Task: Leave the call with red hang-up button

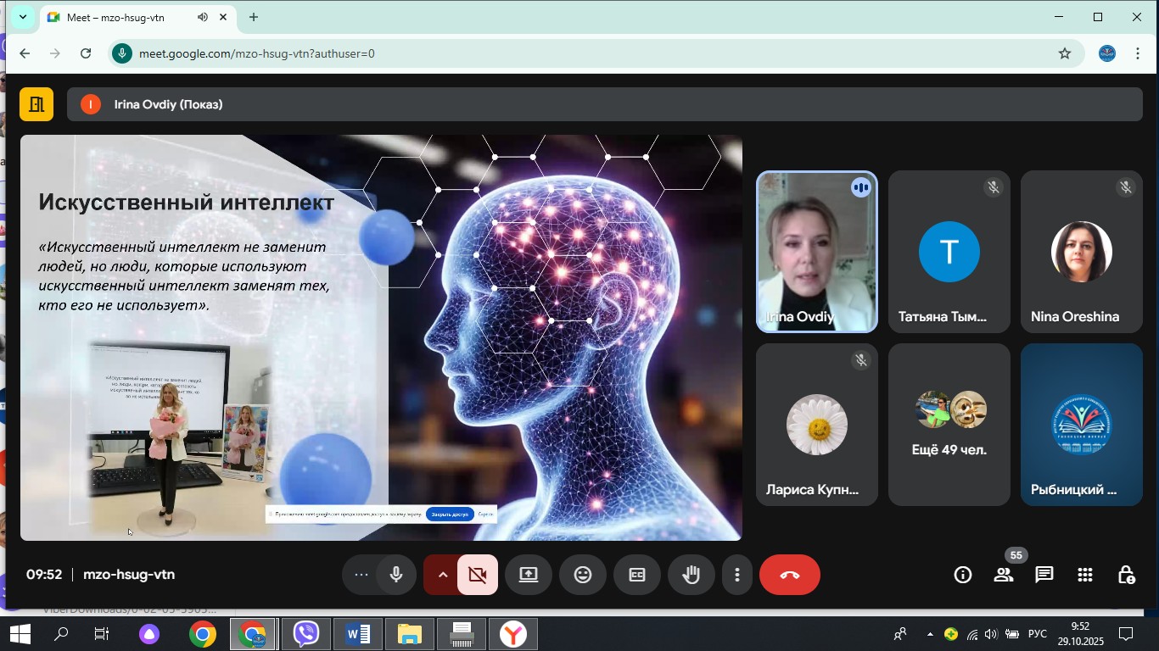Action: (x=789, y=575)
